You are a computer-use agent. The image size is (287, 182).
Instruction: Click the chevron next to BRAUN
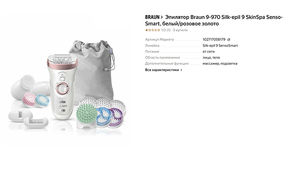click(x=162, y=17)
